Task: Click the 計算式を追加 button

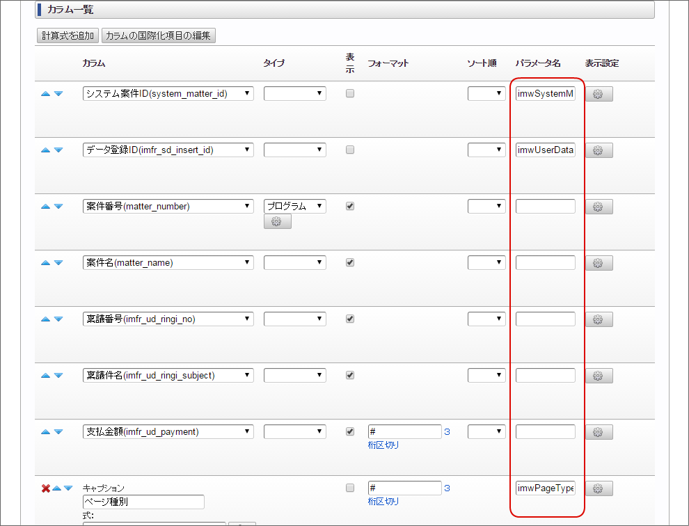Action: pyautogui.click(x=67, y=35)
